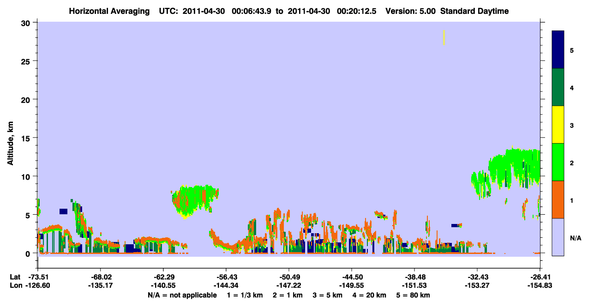Click the orange color bar segment labeled 1

click(x=558, y=199)
